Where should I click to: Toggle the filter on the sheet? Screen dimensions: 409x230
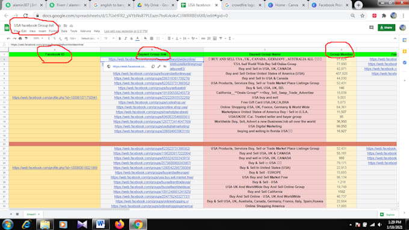221,38
